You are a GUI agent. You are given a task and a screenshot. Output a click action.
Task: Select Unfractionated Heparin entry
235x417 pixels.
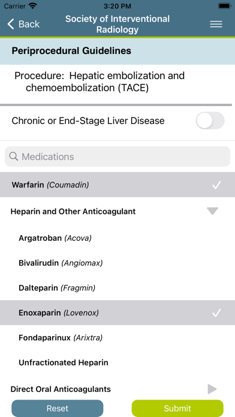pos(117,362)
